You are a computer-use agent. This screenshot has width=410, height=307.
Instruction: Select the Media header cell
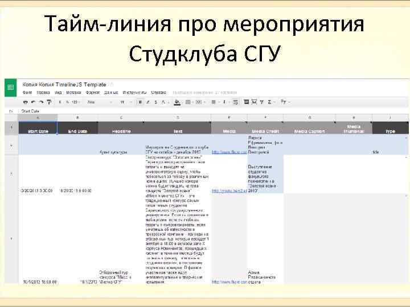tap(229, 128)
